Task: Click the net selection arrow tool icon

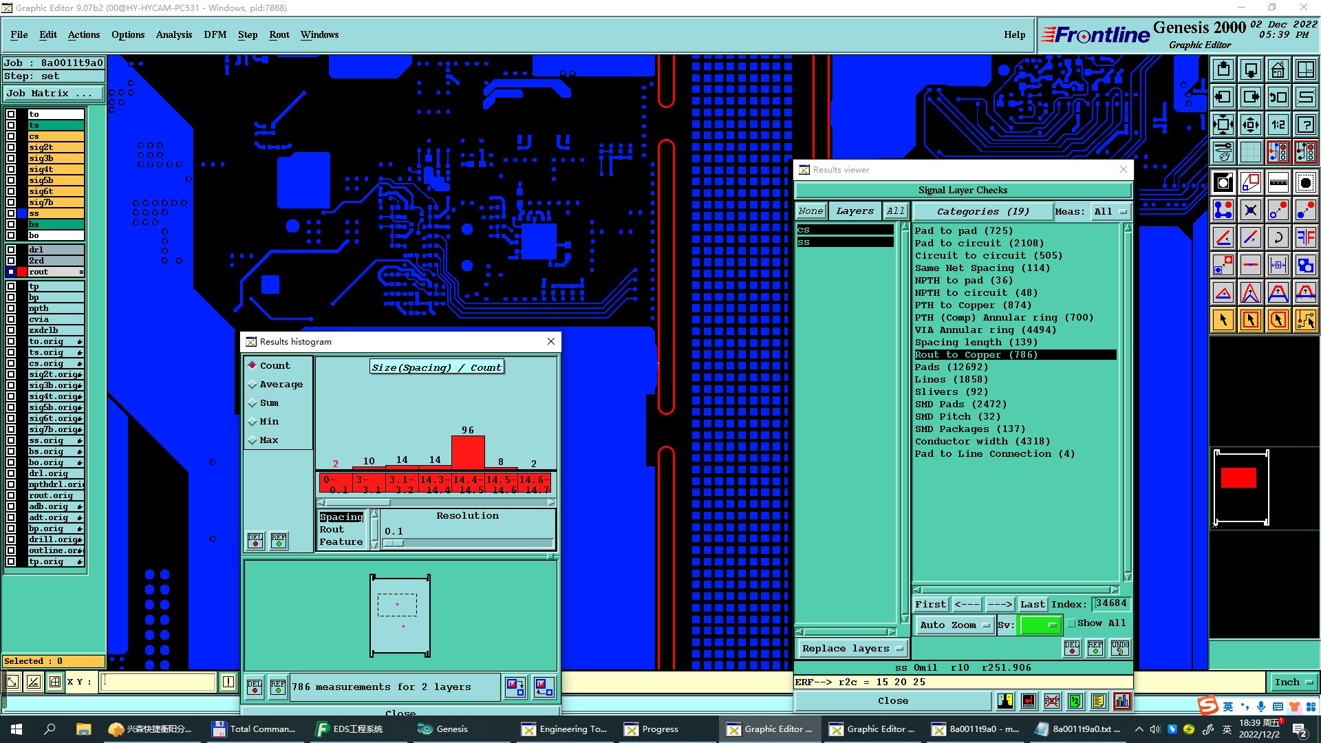Action: 1305,320
